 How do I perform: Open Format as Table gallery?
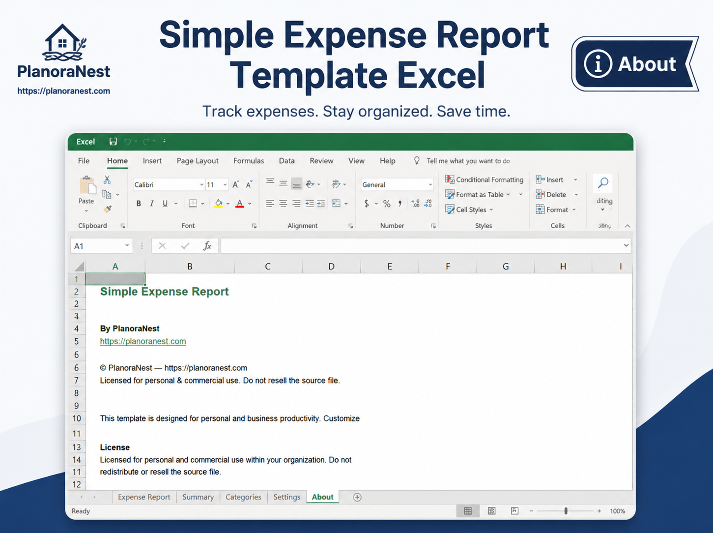tap(478, 194)
